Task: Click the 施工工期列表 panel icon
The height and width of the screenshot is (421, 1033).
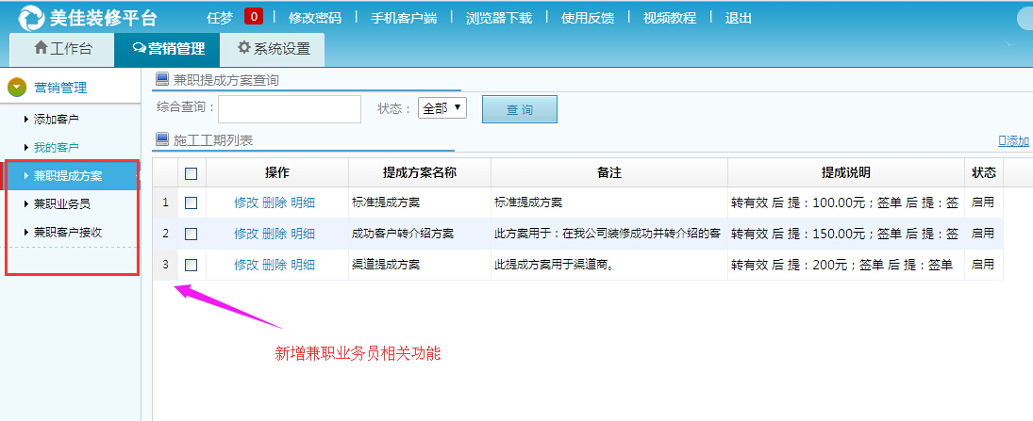Action: pos(162,139)
